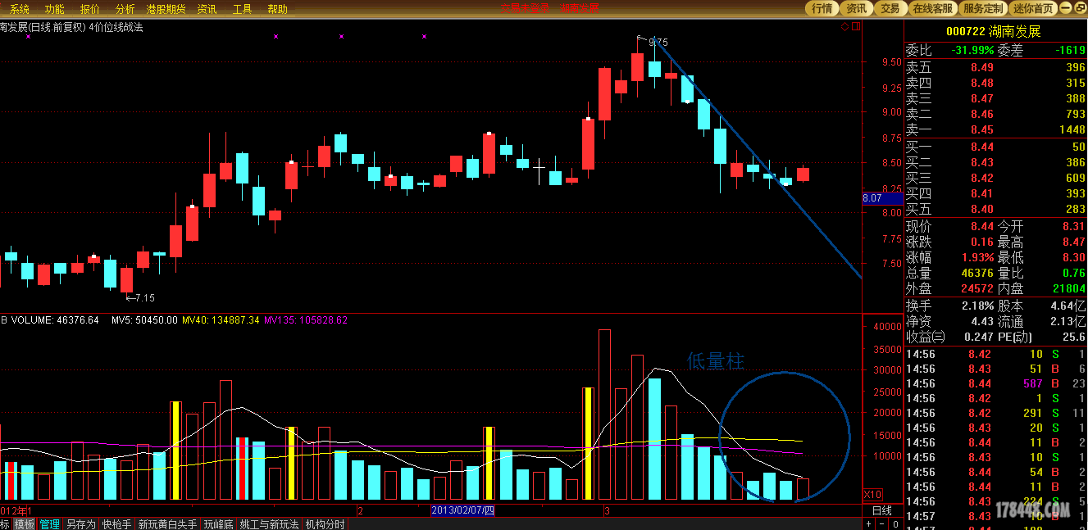Click the first purple x marker above the chart
The height and width of the screenshot is (530, 1088).
pos(29,37)
